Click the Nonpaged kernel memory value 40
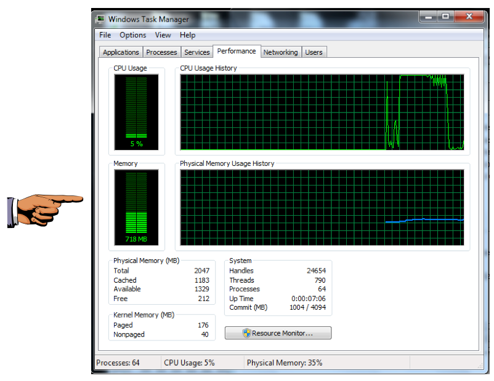Screen dimensions: 494x381 click(204, 334)
